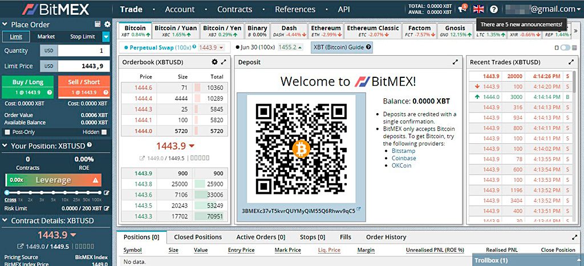Viewport: 584px width, 266px height.
Task: Open the help question mark icon
Action: [x=494, y=9]
